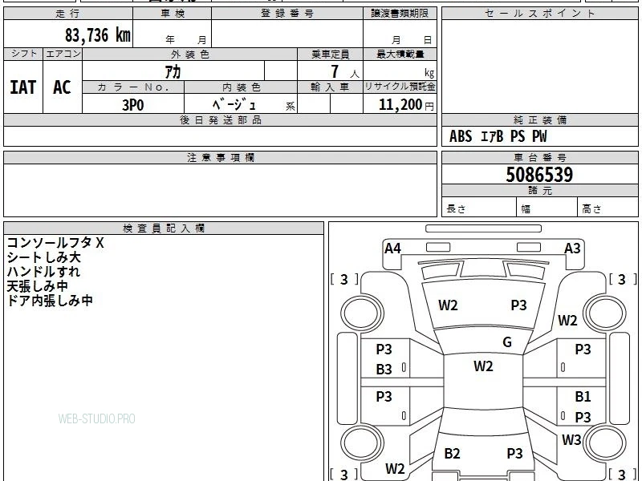Click the ベージュ interior color value

(x=234, y=105)
